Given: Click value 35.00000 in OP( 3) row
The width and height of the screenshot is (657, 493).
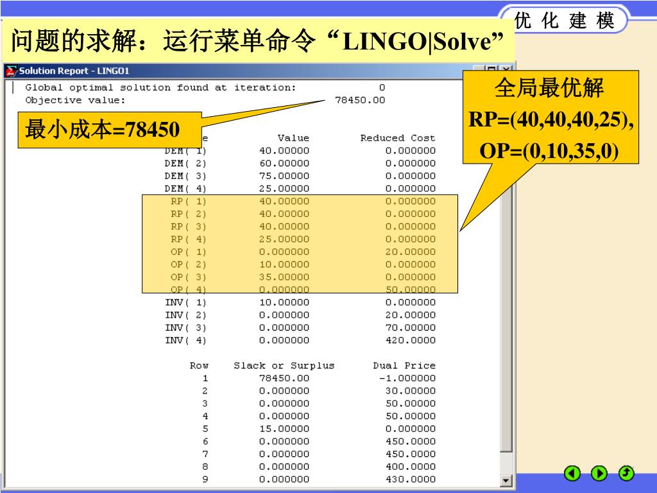Looking at the screenshot, I should 284,277.
